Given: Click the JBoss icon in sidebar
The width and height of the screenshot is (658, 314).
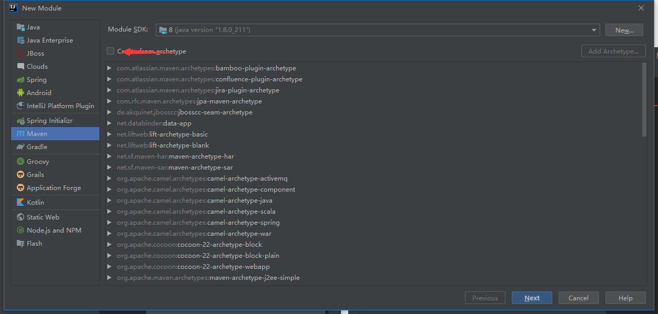Looking at the screenshot, I should tap(21, 54).
